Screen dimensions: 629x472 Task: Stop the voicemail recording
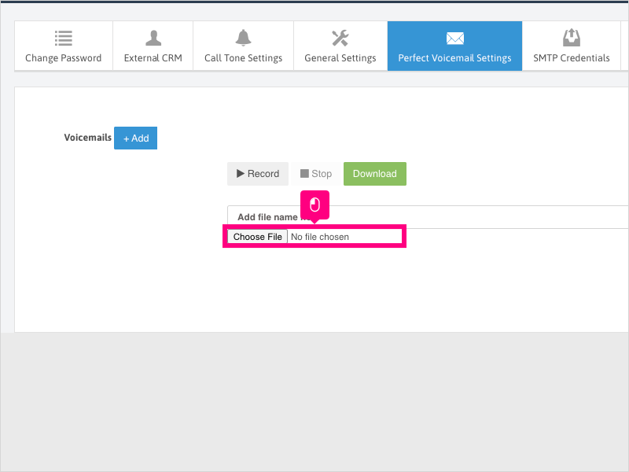[x=316, y=174]
